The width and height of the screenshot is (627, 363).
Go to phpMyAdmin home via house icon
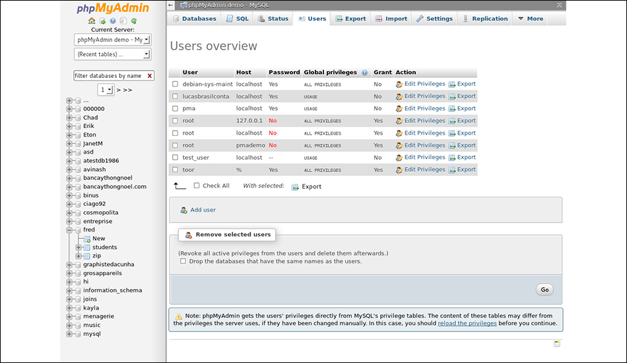(92, 20)
